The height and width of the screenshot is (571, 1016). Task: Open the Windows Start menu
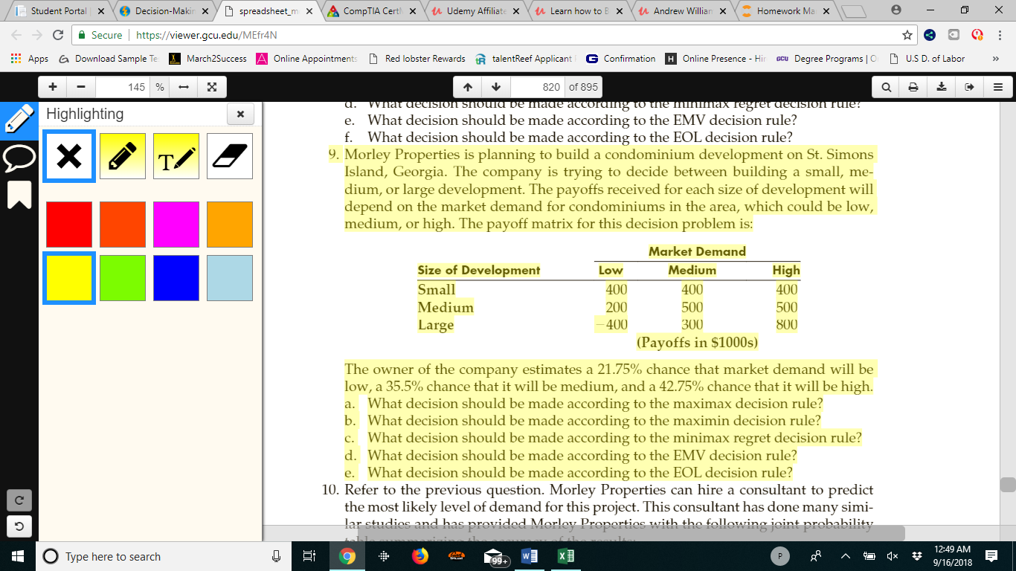pos(17,556)
